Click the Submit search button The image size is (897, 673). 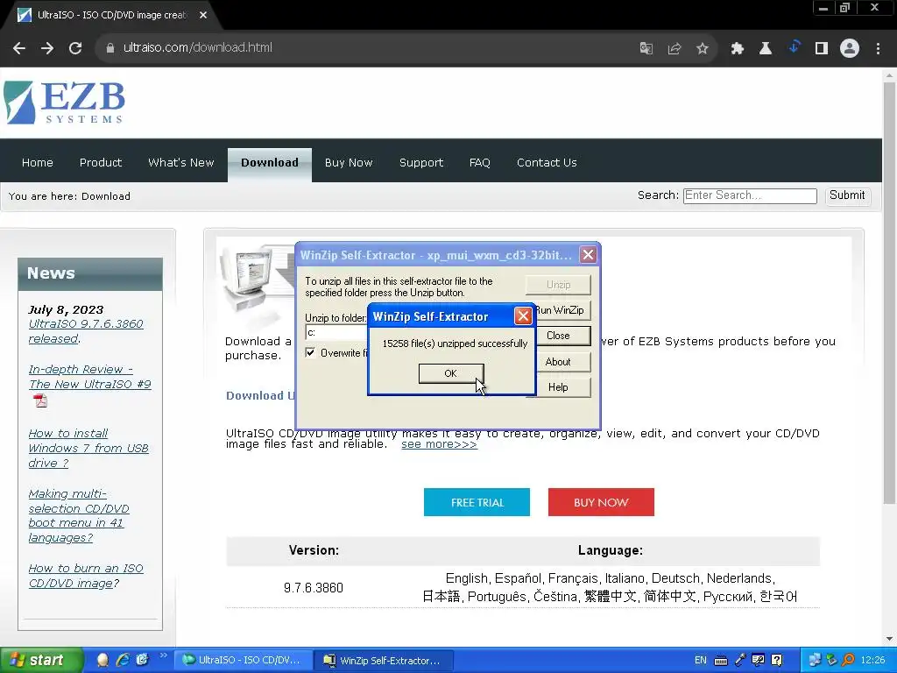click(847, 195)
